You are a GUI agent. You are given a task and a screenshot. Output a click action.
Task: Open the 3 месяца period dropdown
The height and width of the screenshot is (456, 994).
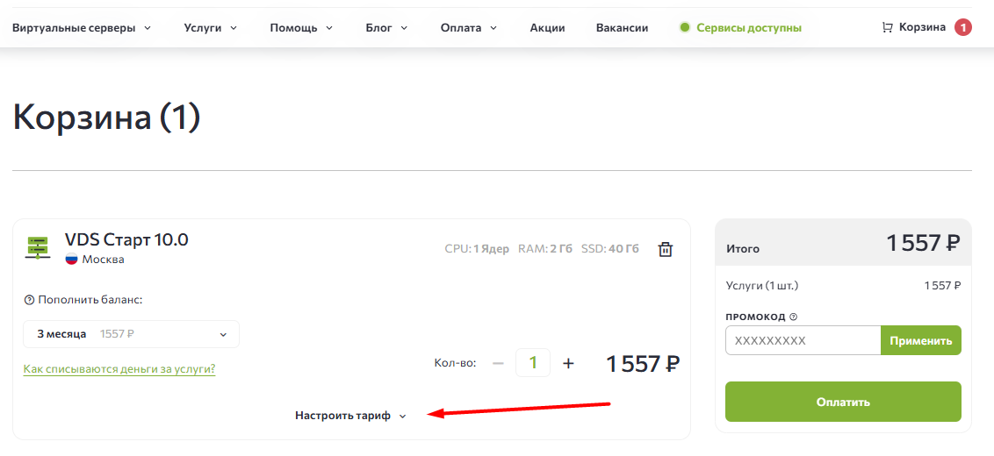coord(131,334)
